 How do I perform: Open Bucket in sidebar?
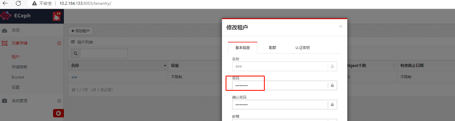18,77
